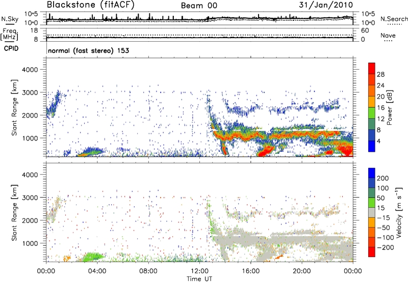Click the '3000' tick in the velocity panel
408x282 pixels.
click(x=30, y=198)
